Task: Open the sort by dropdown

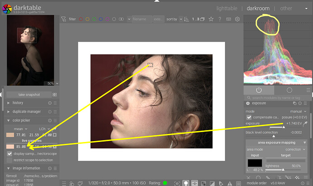Action: [181, 20]
